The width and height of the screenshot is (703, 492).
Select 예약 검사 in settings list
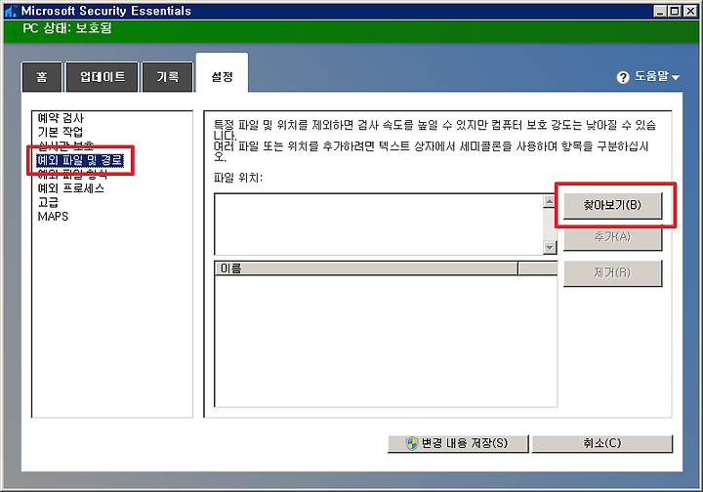pos(61,118)
